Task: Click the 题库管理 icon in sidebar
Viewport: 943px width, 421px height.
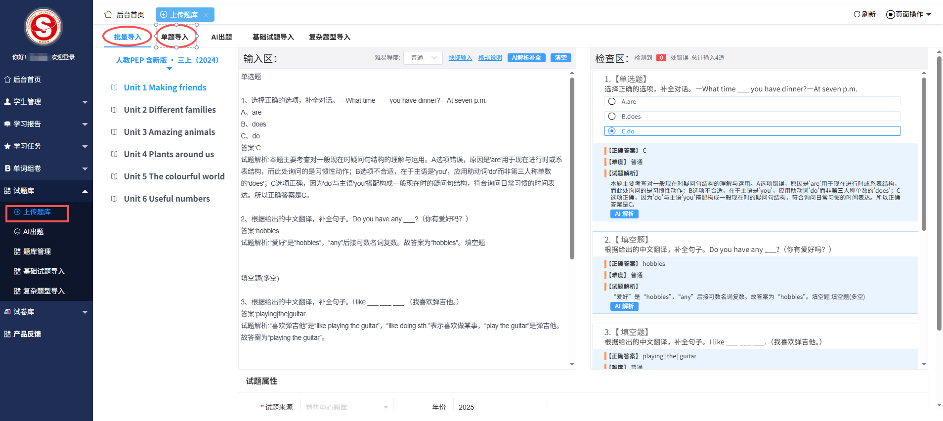Action: click(17, 252)
